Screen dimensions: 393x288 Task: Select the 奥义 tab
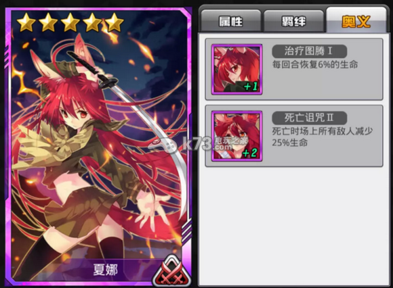pos(356,21)
